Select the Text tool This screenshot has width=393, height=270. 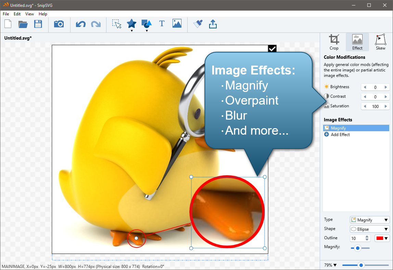pos(162,24)
